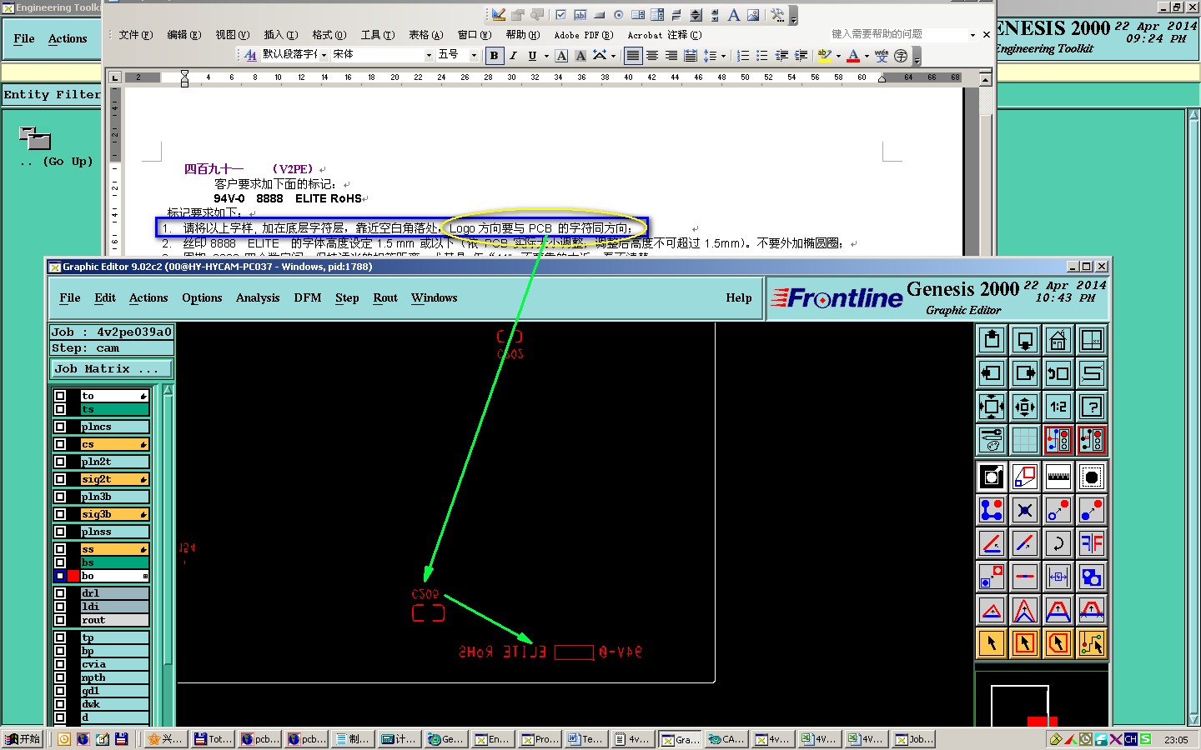Open the font color dropdown arrow
Viewport: 1201px width, 750px height.
(867, 56)
